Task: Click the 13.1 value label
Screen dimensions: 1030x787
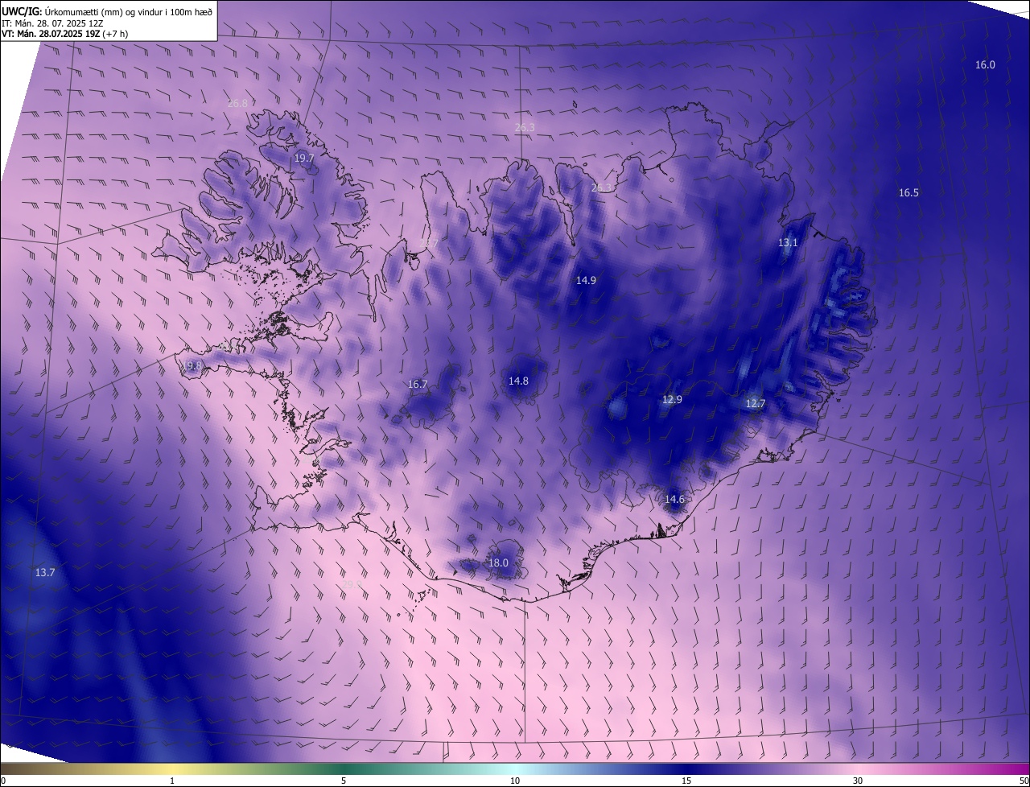Action: 788,242
